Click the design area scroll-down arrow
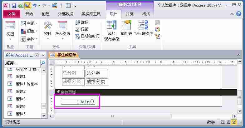This screenshot has height=128, width=245. 240,111
